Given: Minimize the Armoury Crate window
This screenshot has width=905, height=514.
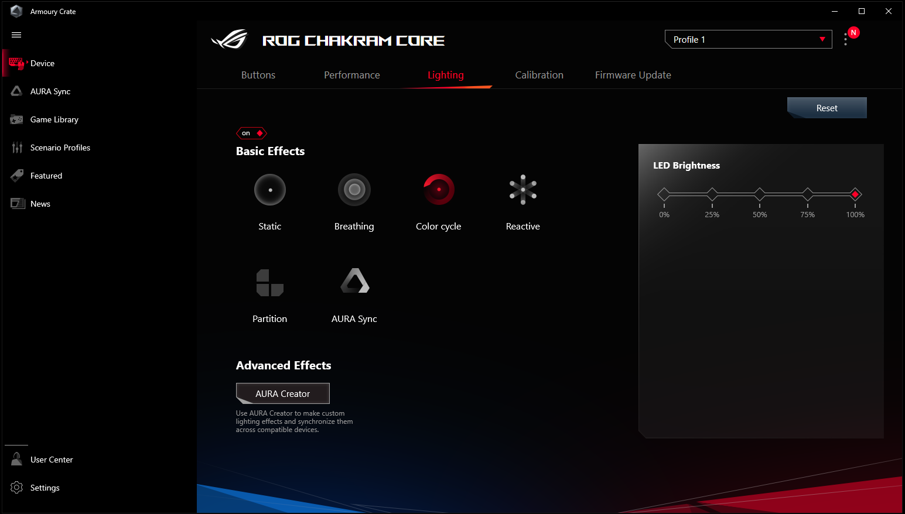Looking at the screenshot, I should click(x=835, y=11).
